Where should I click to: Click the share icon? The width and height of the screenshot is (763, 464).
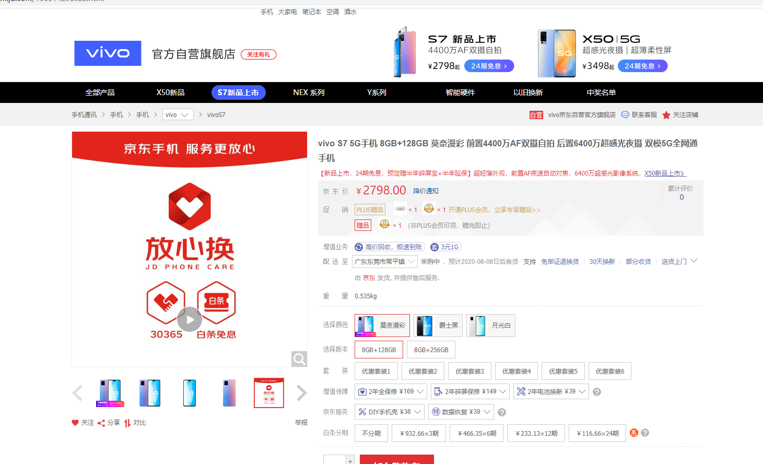101,423
